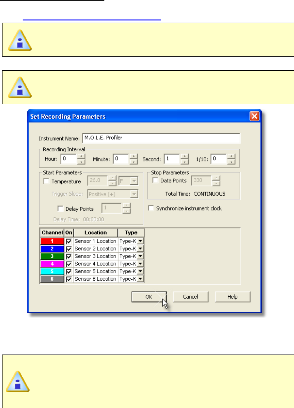Decrease the 1/10 value with down arrow
Screen dimensions: 294x408
(x=231, y=161)
